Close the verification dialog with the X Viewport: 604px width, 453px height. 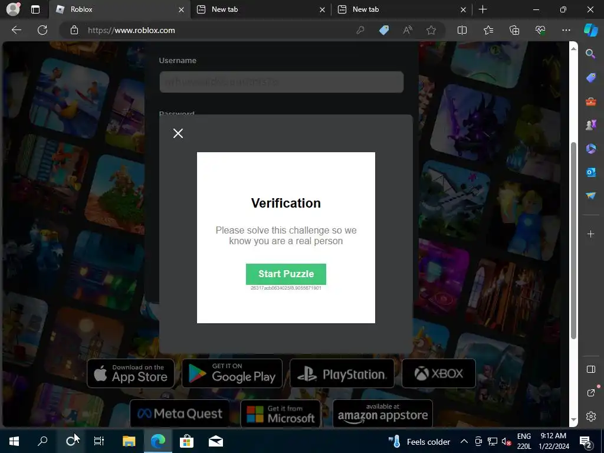[178, 133]
